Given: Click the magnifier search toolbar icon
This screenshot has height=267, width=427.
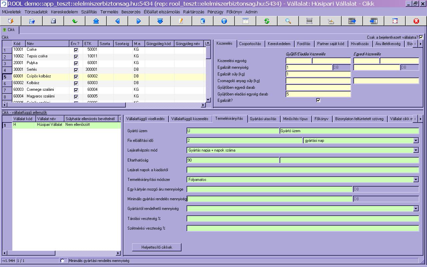Looking at the screenshot, I should click(x=288, y=21).
